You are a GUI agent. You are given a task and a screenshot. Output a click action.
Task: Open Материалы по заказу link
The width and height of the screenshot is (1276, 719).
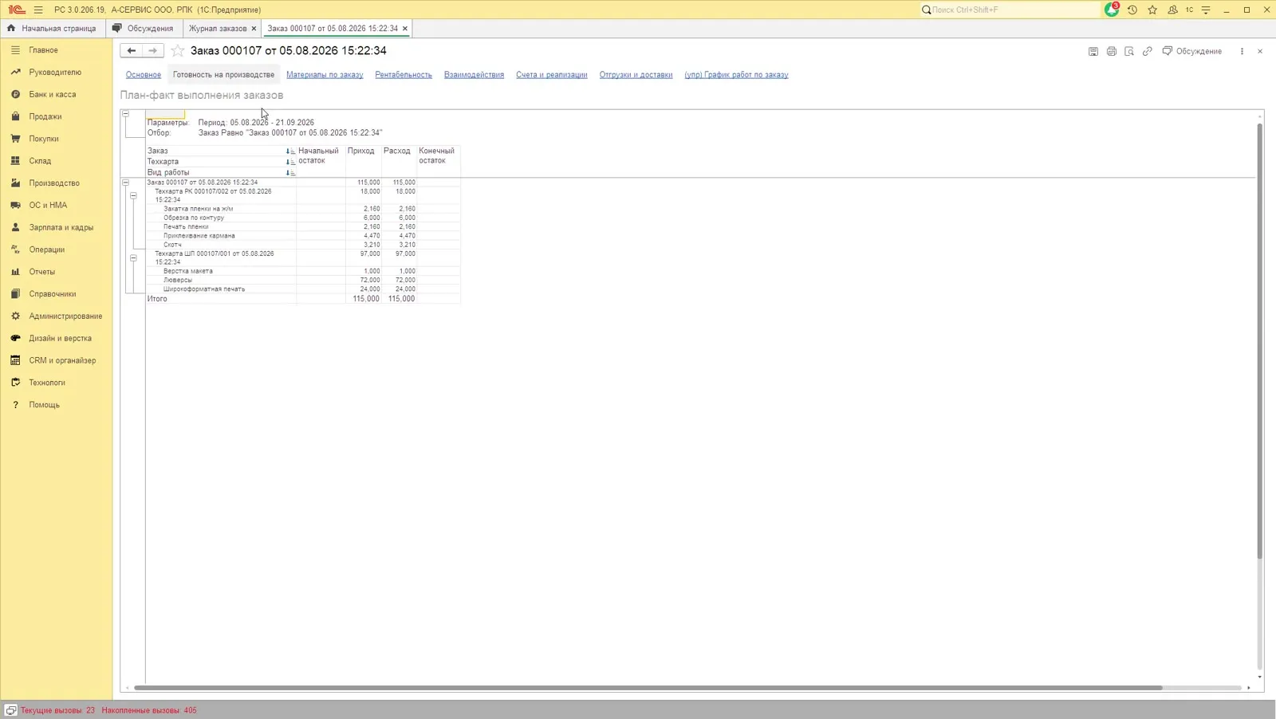(x=325, y=75)
